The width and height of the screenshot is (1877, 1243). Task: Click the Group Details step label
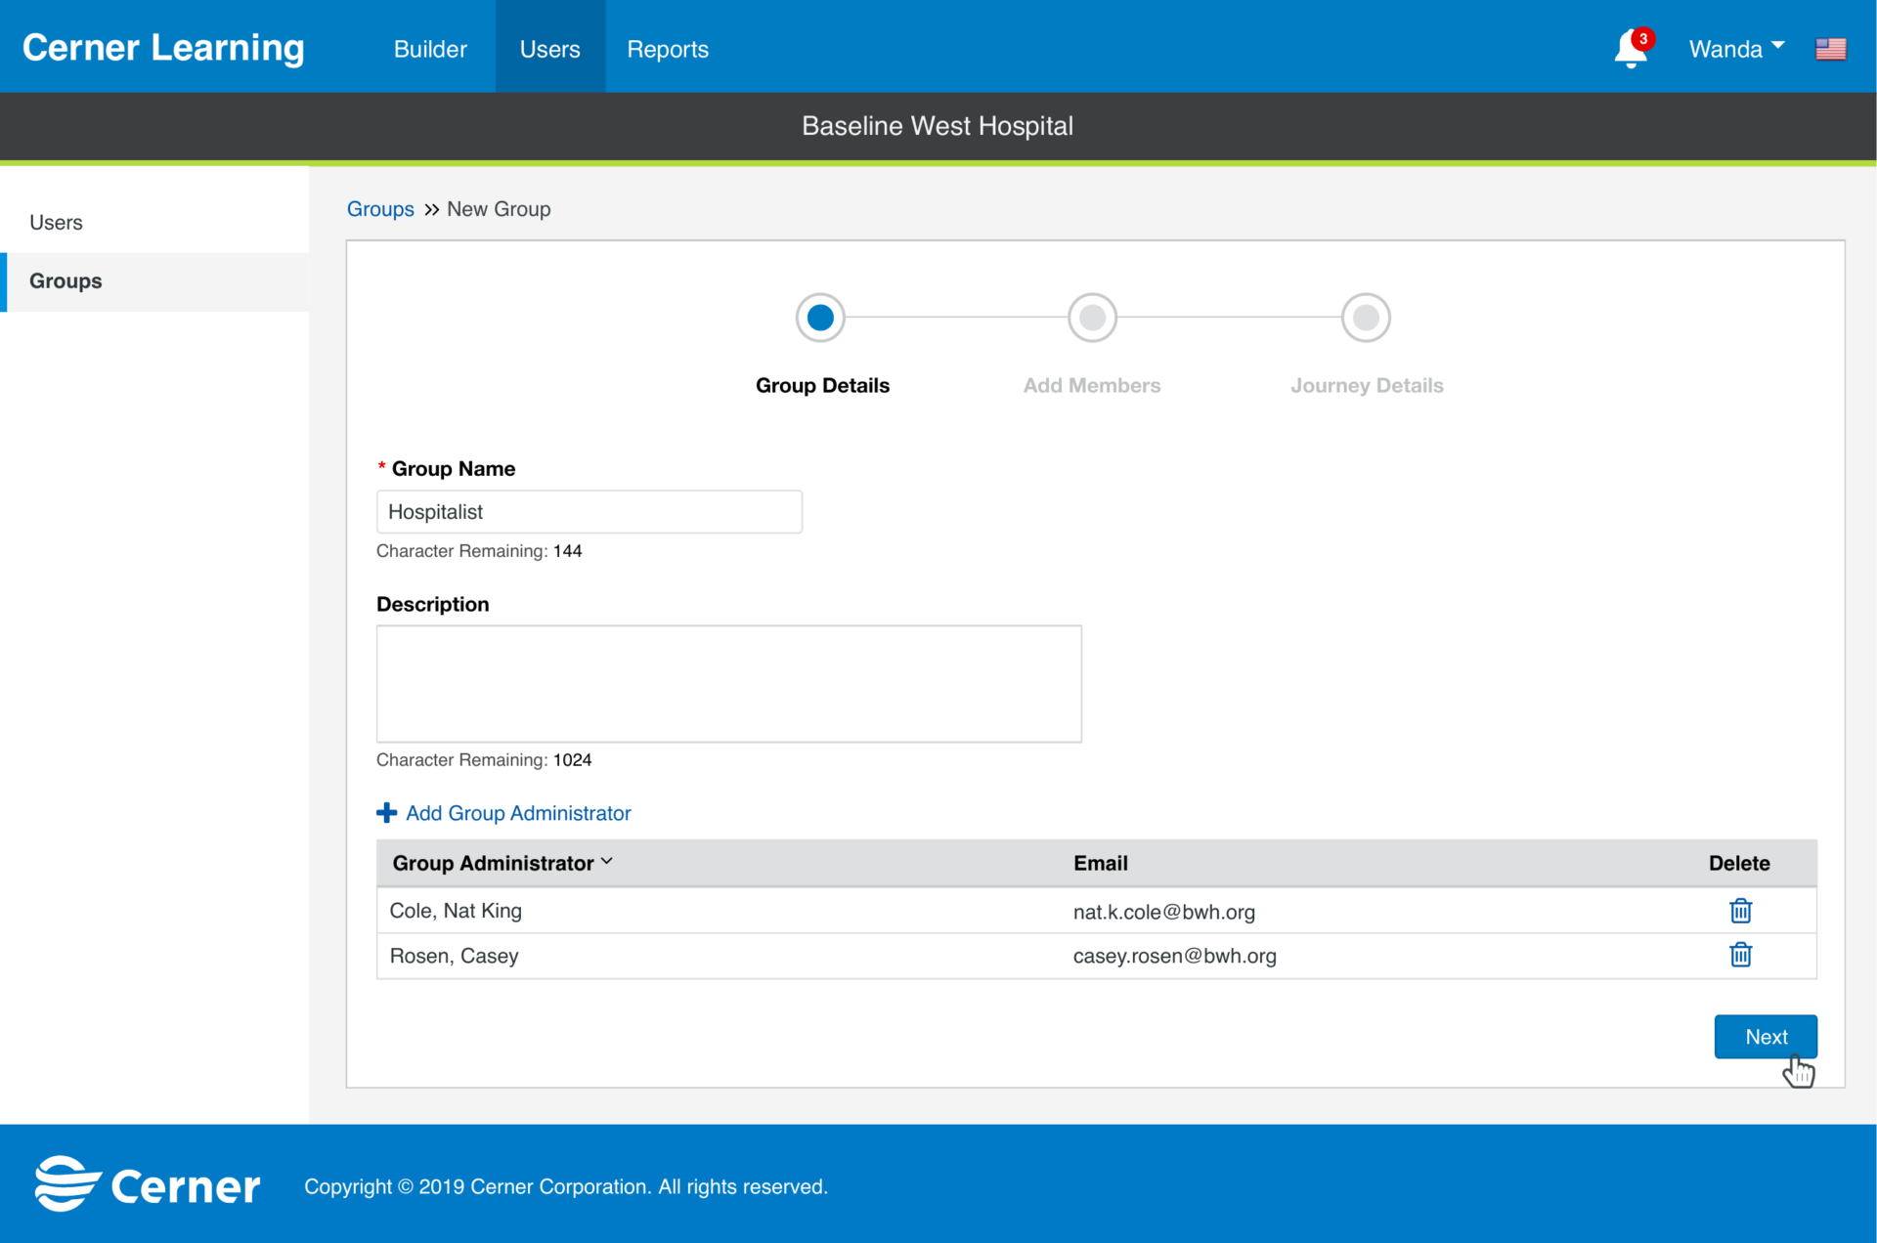pos(822,385)
